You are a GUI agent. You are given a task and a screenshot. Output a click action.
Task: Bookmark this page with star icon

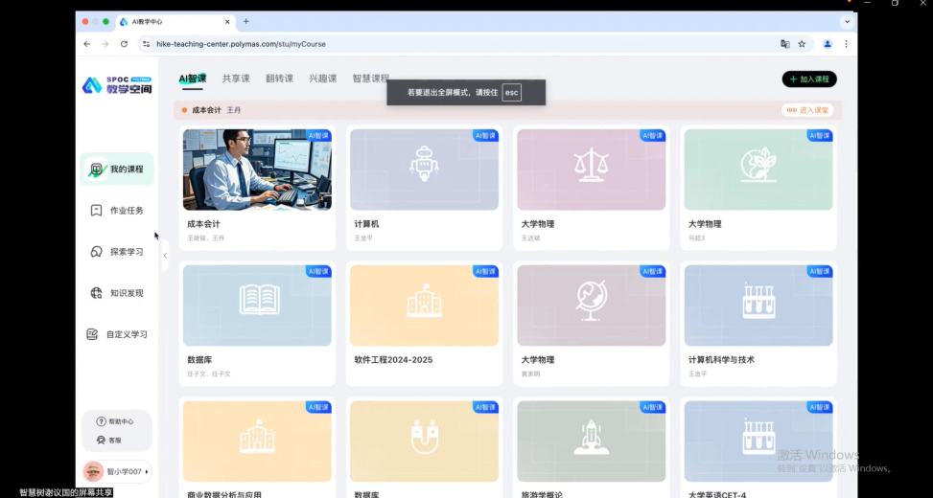tap(802, 44)
